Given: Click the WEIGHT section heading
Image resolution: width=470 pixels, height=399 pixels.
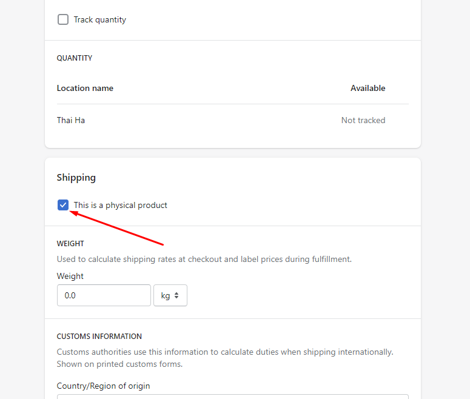Looking at the screenshot, I should (70, 243).
